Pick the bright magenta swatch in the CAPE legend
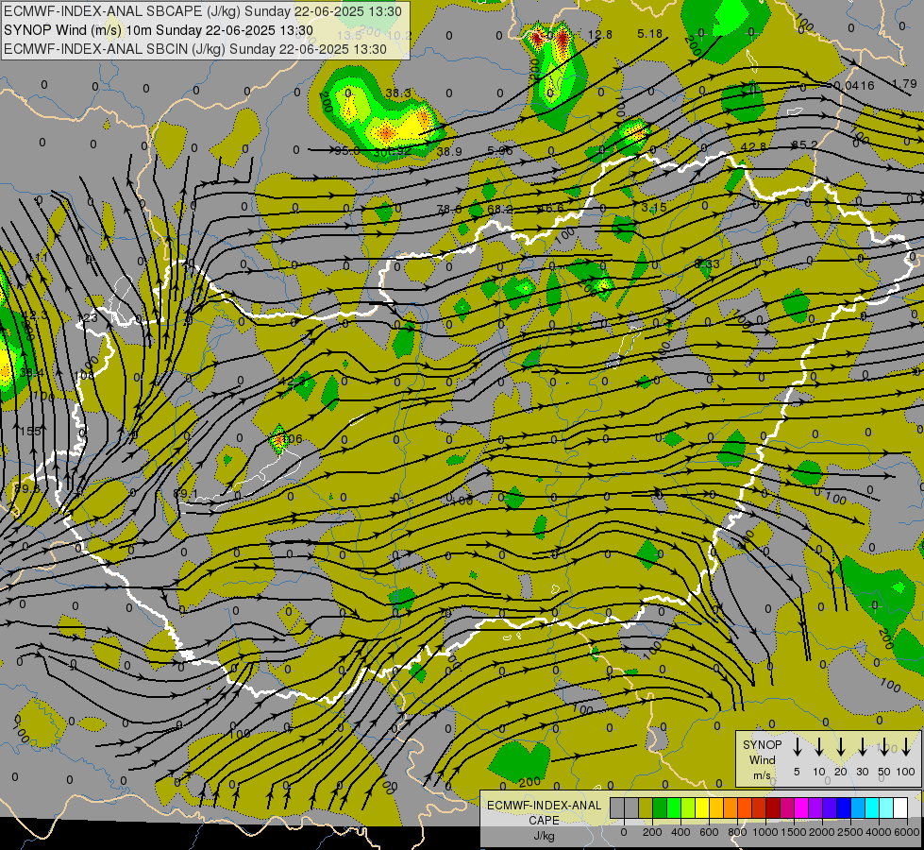The image size is (924, 850). click(801, 807)
